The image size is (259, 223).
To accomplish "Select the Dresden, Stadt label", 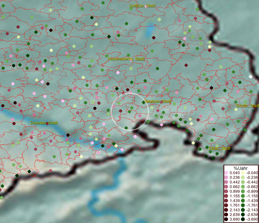I will click(44, 123).
